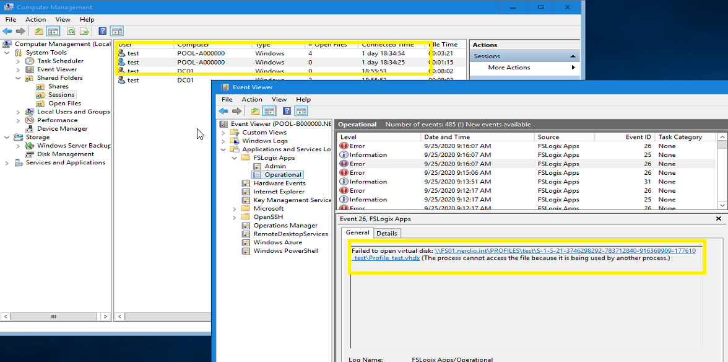
Task: Expand Event Viewer node in Computer Management tree
Action: (x=18, y=69)
